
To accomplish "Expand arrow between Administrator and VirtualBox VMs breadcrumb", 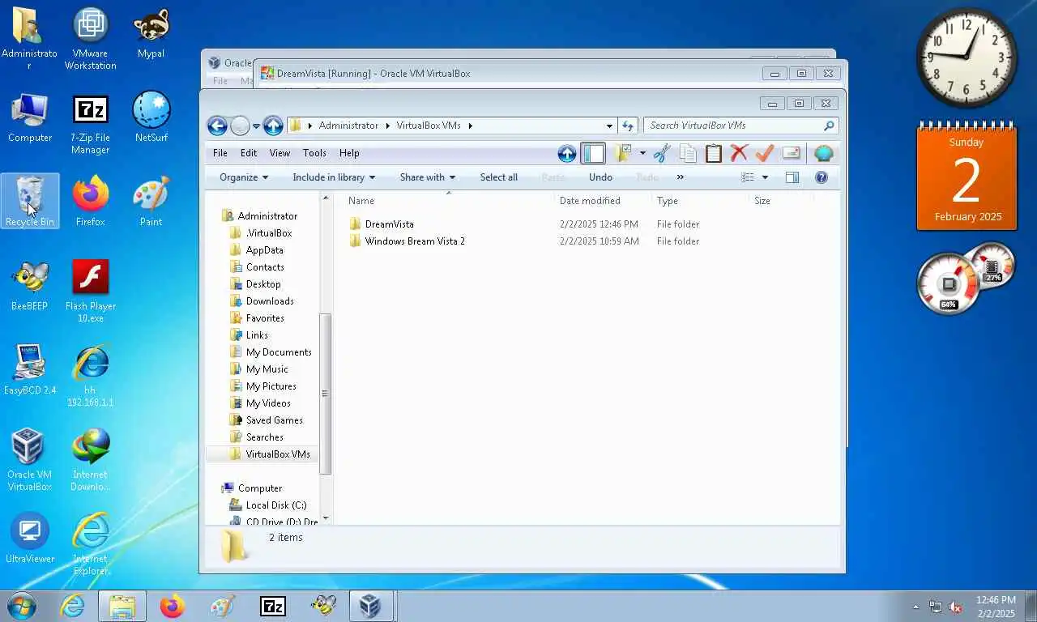I will [387, 126].
